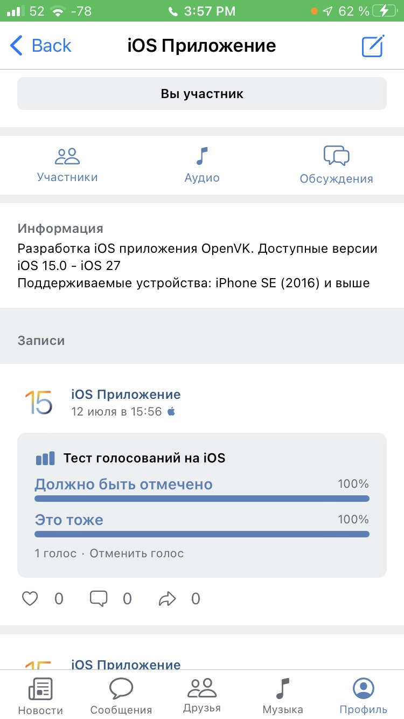Open the Профиль tab

click(364, 695)
